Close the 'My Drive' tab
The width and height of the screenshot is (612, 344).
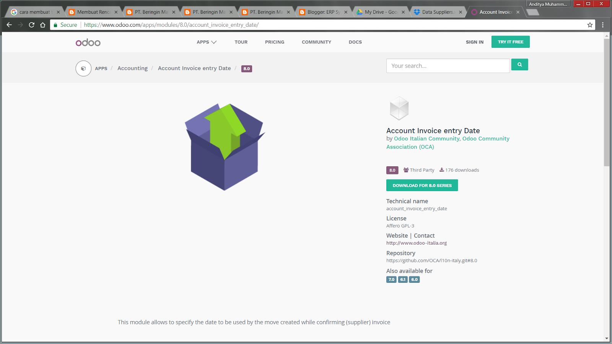pos(403,12)
